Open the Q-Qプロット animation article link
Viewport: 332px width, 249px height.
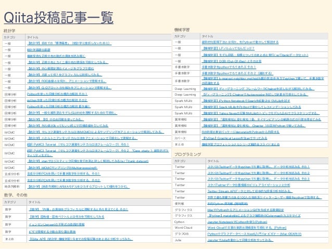(69, 87)
